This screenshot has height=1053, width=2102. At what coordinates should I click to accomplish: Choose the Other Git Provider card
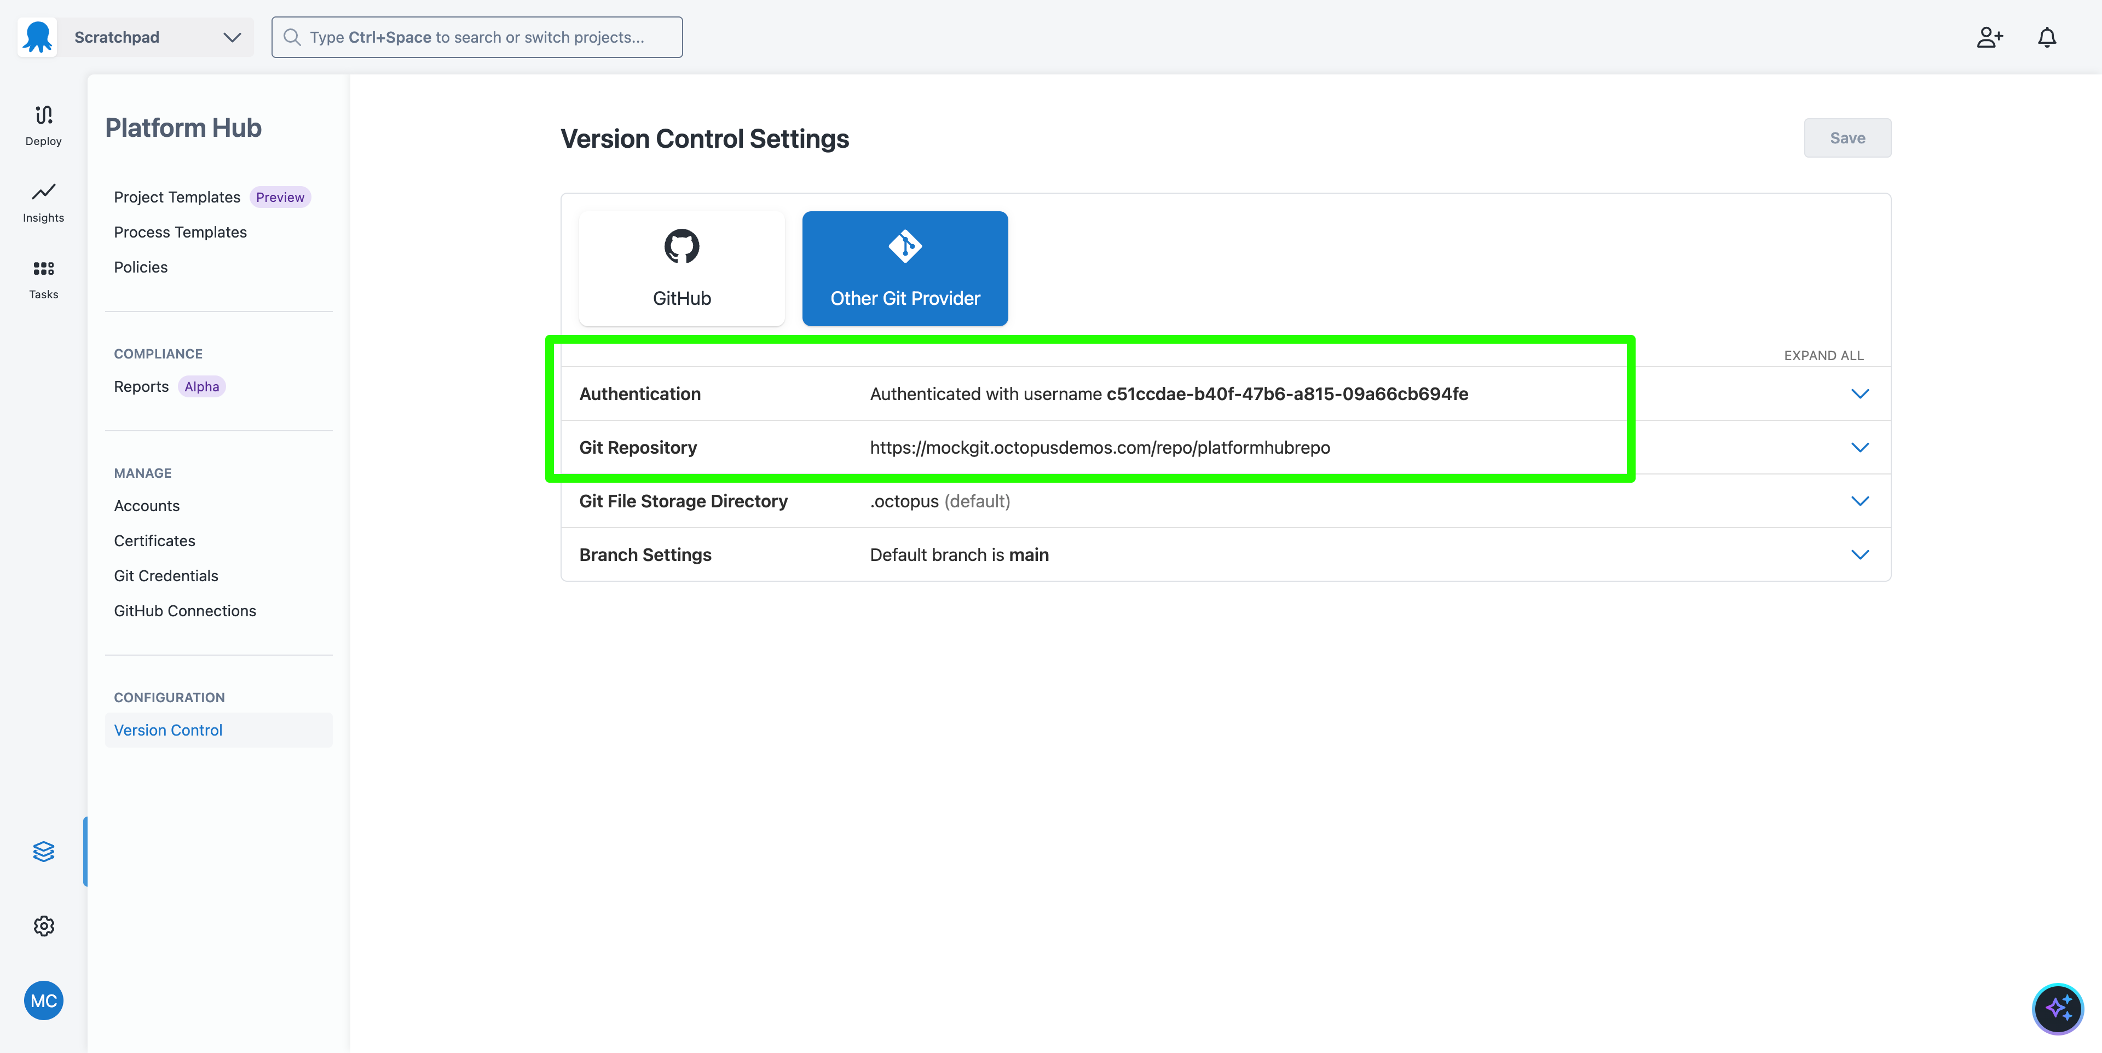coord(905,268)
